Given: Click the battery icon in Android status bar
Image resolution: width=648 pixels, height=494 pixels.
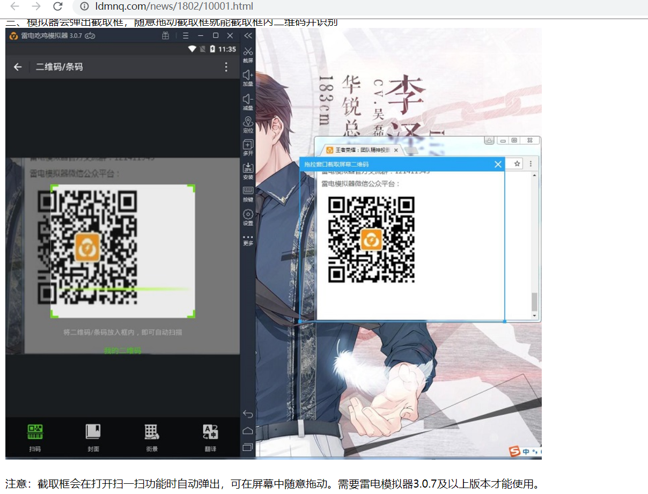Looking at the screenshot, I should 212,49.
